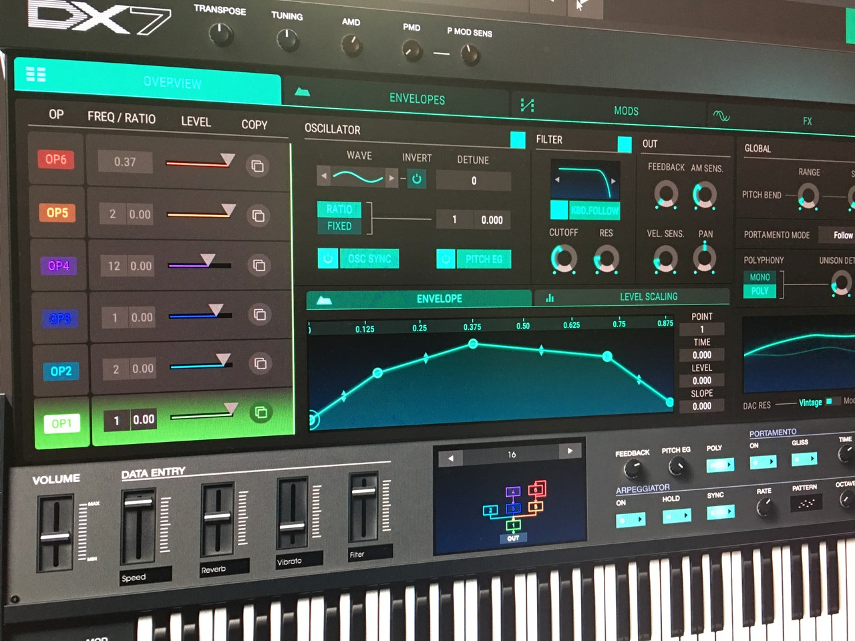Click the filter Cutoff knob
The height and width of the screenshot is (641, 855).
564,258
